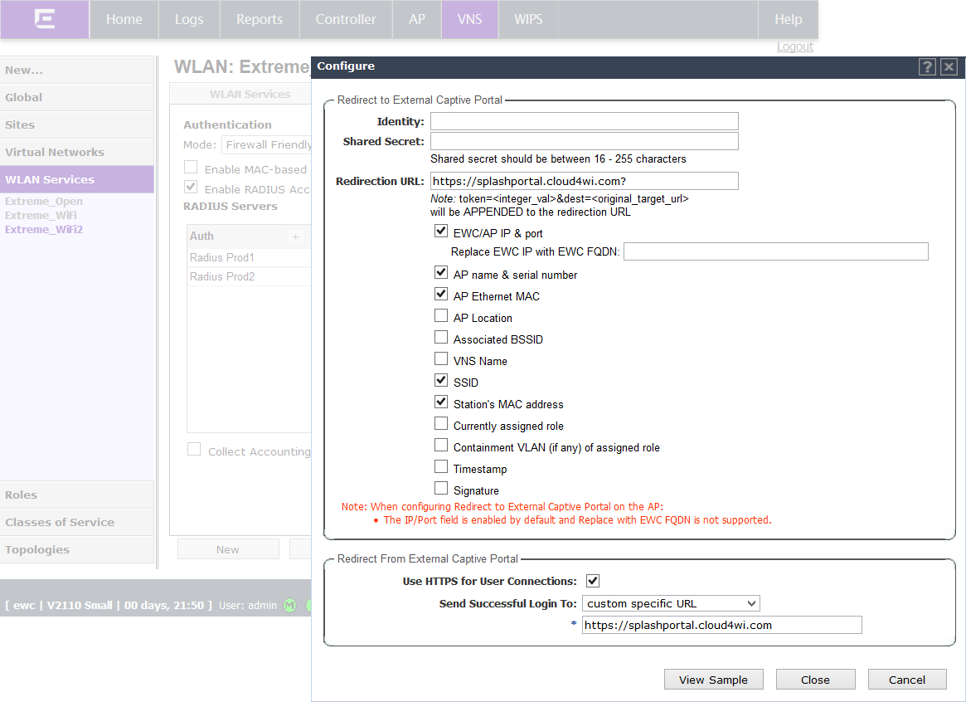Click the Identity input field
This screenshot has height=702, width=966.
pos(584,121)
